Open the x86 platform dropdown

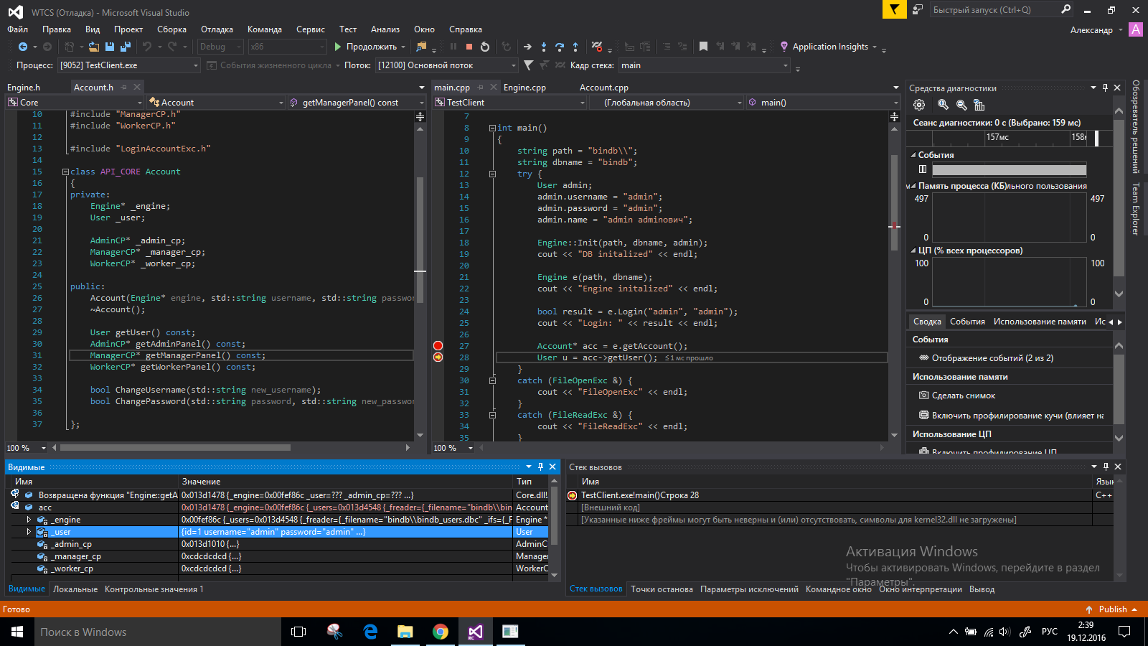[288, 47]
